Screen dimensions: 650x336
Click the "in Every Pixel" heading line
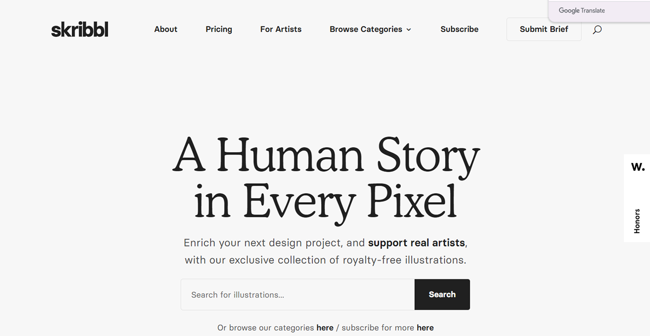(x=326, y=202)
